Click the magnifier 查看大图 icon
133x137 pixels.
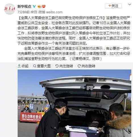(35, 66)
